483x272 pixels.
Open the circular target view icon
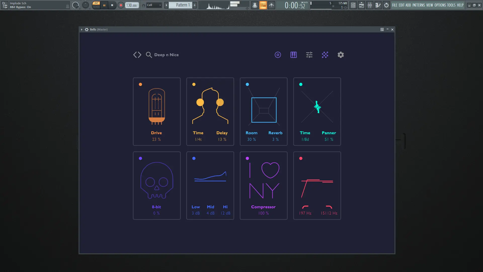click(278, 55)
